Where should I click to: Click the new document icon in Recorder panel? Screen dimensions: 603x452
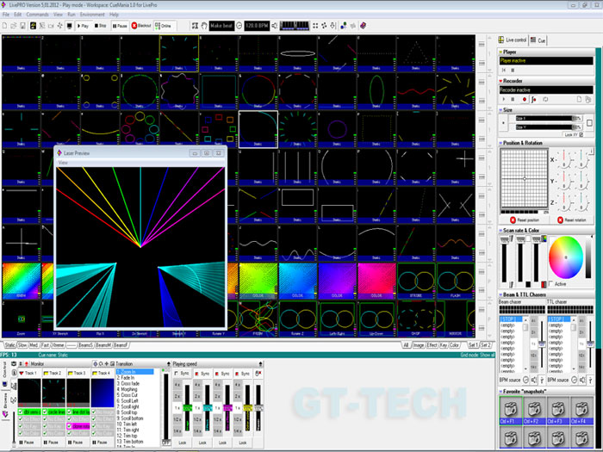point(579,100)
